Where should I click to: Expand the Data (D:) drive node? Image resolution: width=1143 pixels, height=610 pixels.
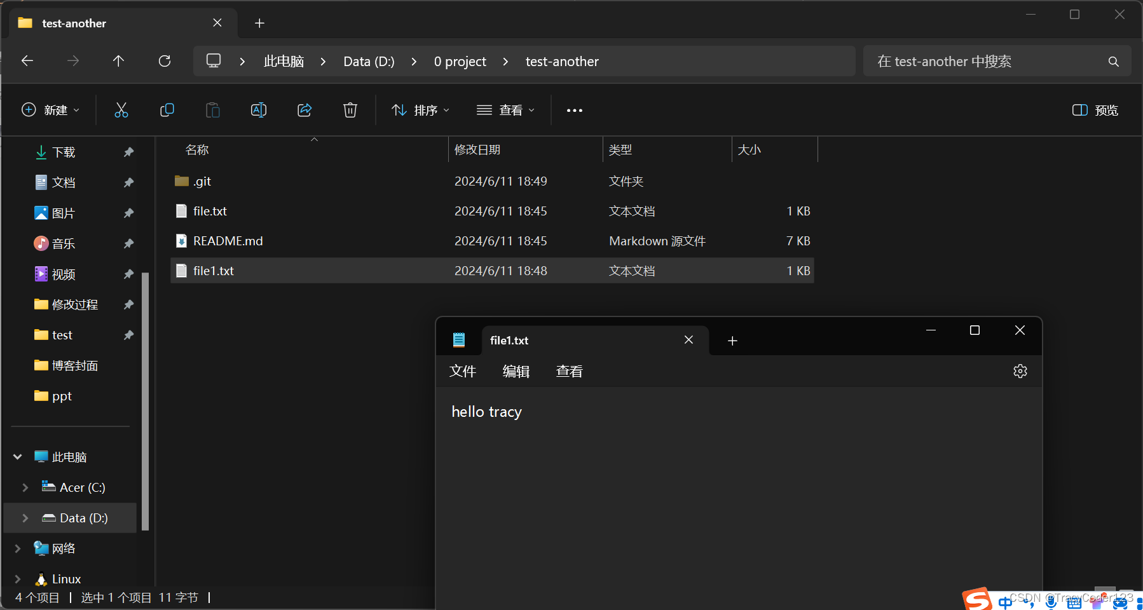point(25,518)
